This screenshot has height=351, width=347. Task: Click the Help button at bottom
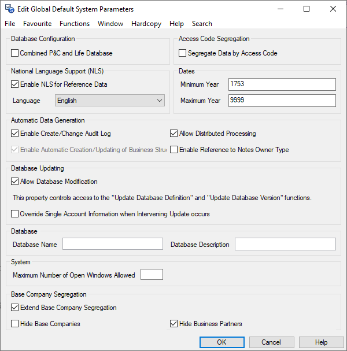coord(321,342)
